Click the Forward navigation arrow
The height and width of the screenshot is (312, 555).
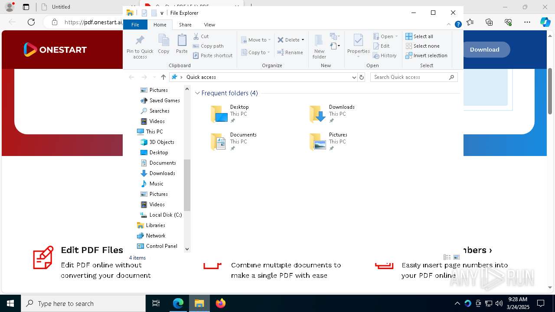[x=144, y=77]
